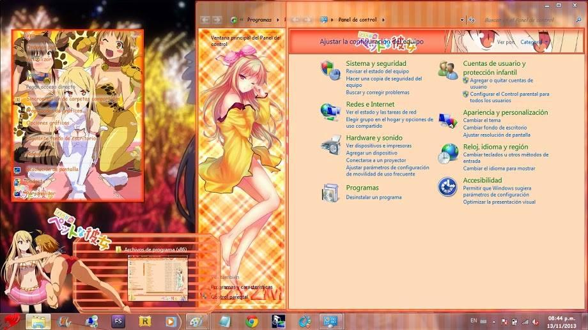Click Agregar un dispositivo link
Screen dimensions: 588x330
coord(371,153)
